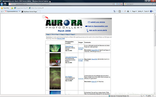Open Zoltan Kenwell's aurora thumbnail
Screen dimensions: 156x97
coord(55,48)
